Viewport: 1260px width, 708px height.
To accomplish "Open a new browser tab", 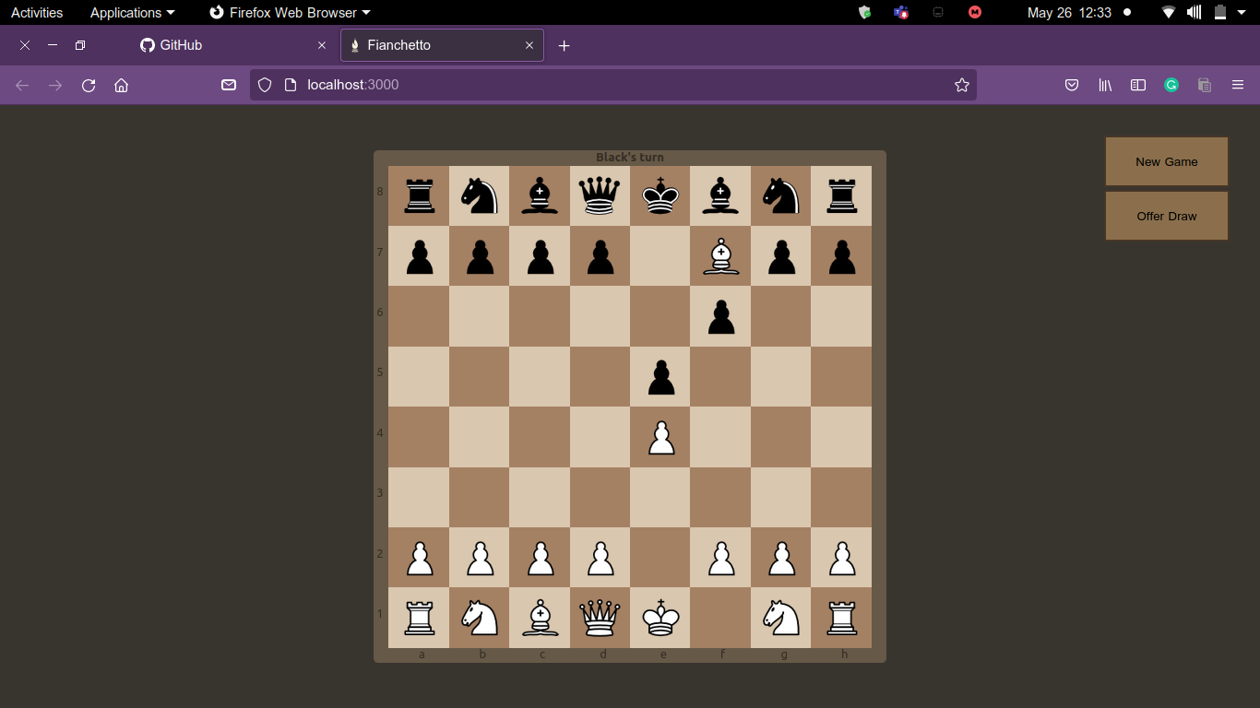I will (x=565, y=45).
